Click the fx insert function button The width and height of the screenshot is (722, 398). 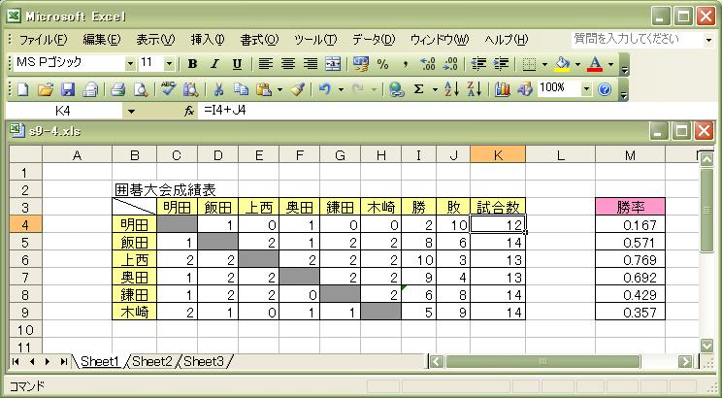tap(189, 111)
